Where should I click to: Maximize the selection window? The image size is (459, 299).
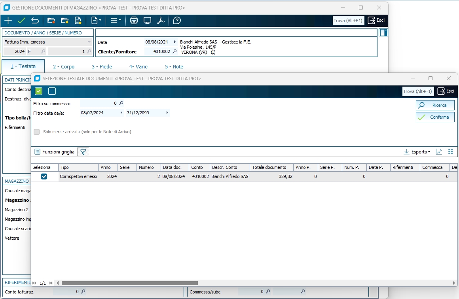pos(431,78)
